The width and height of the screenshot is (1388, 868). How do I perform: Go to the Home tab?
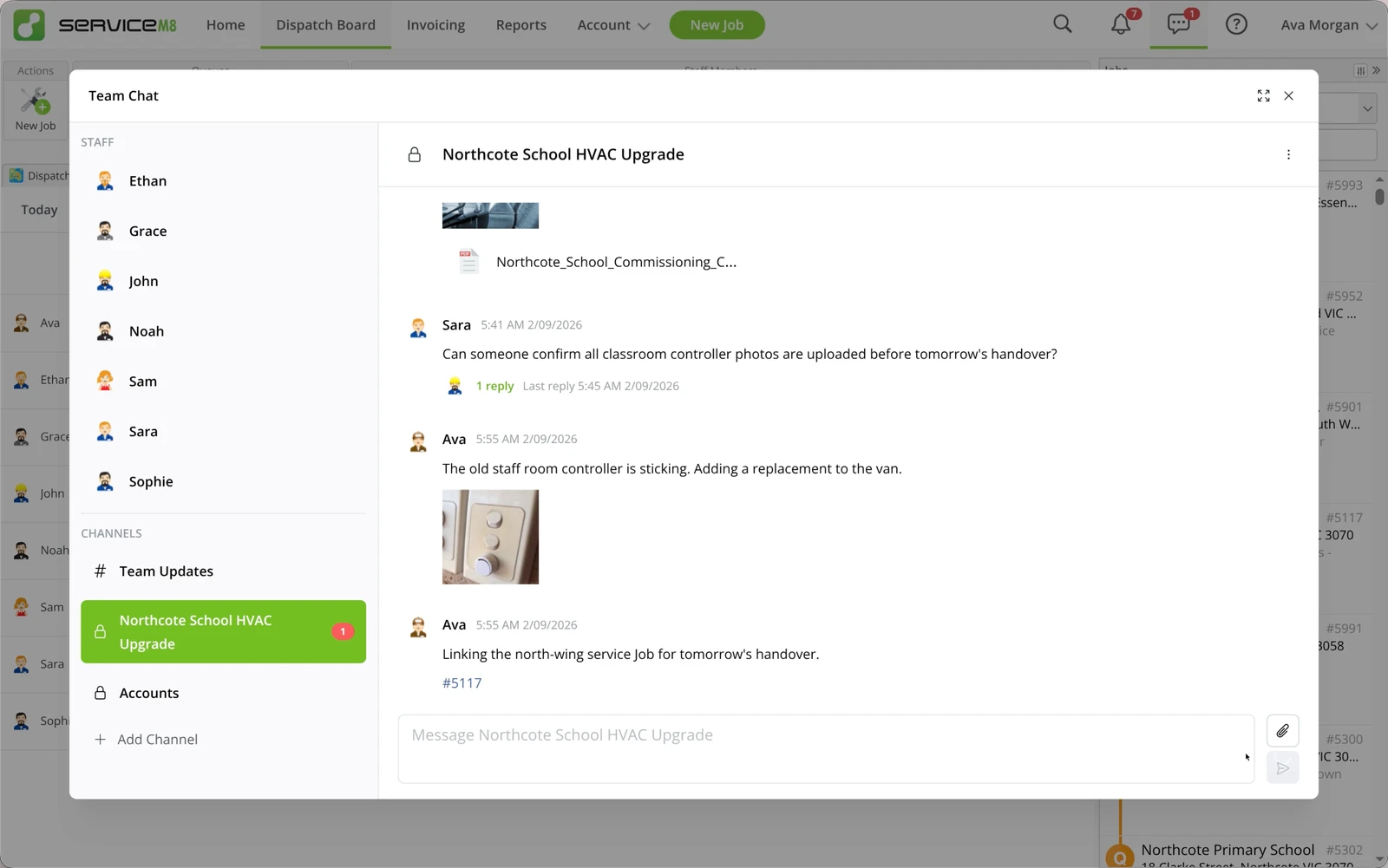tap(226, 25)
